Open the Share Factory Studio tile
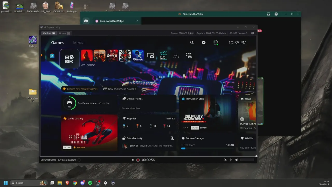 point(163,56)
